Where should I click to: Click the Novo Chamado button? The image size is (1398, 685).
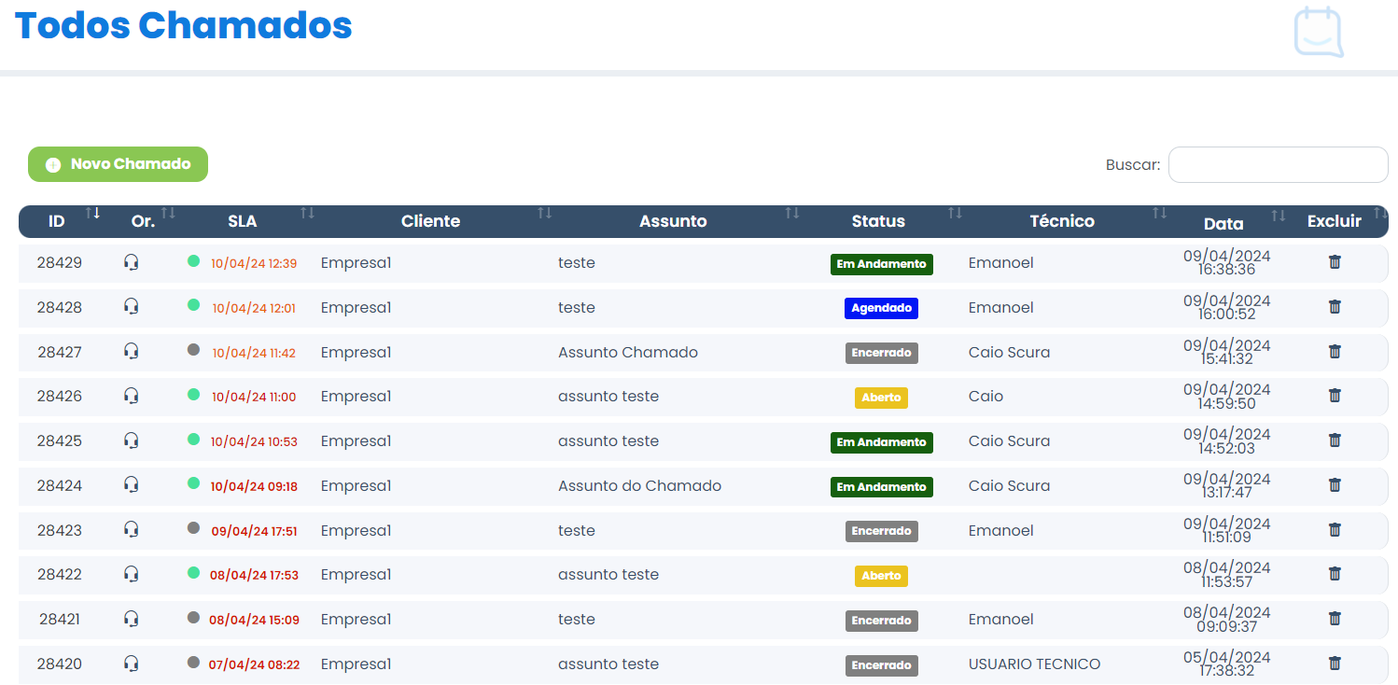118,164
